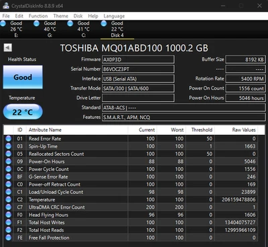268x247 pixels.
Task: Click the Rotation Rate value 5400 RPM
Action: pyautogui.click(x=245, y=79)
